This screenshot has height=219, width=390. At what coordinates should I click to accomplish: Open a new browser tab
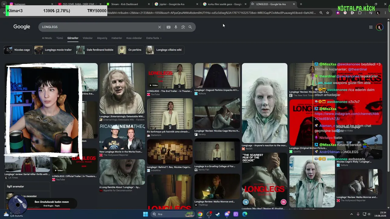[x=301, y=4]
